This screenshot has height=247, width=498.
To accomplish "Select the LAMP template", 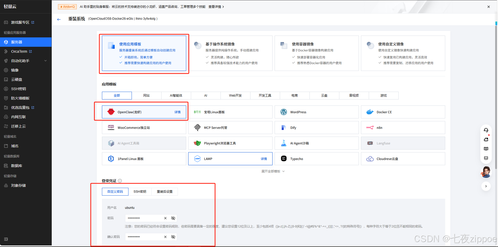I will [230, 159].
